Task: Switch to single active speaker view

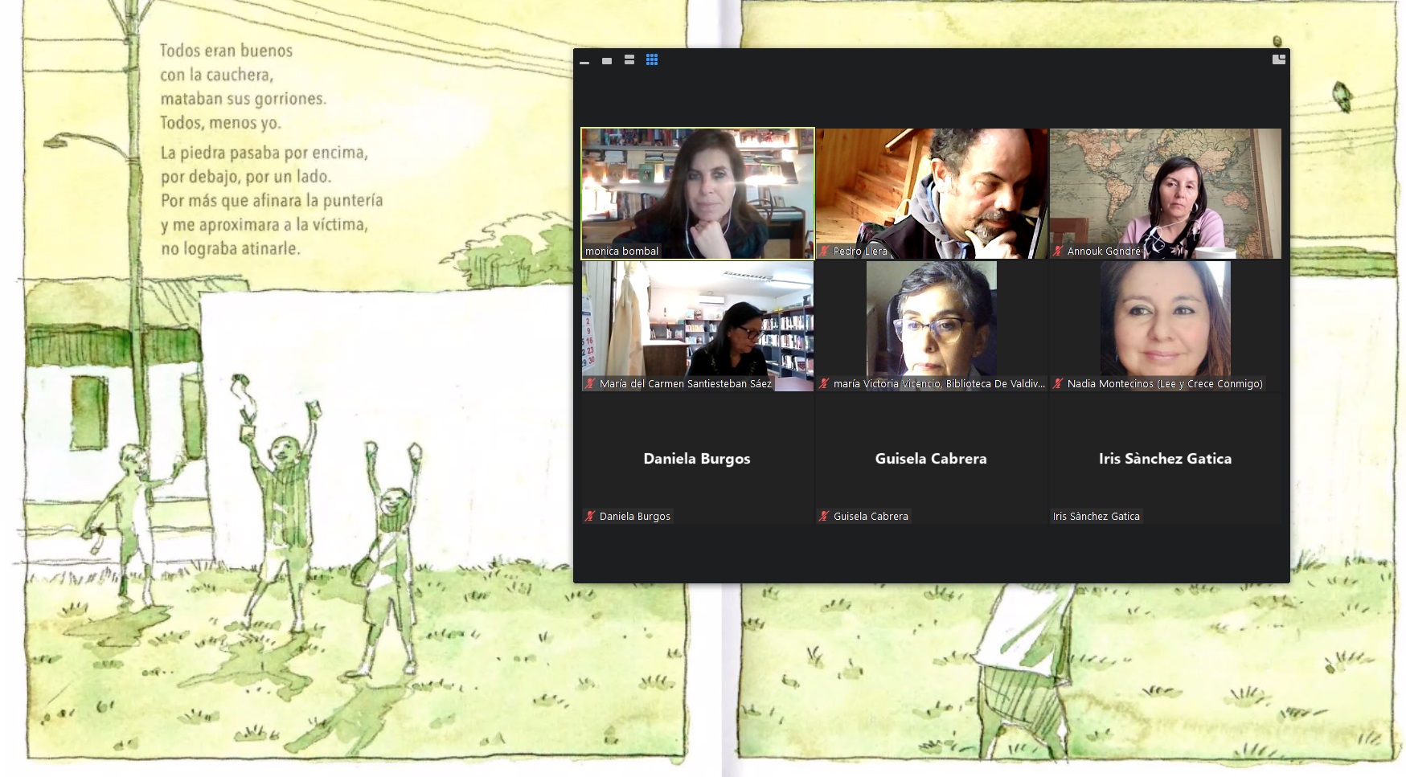Action: click(x=607, y=60)
